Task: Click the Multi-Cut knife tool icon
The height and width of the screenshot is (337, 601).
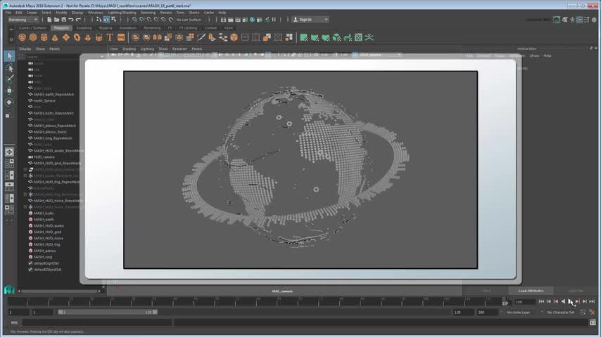Action: click(x=201, y=37)
